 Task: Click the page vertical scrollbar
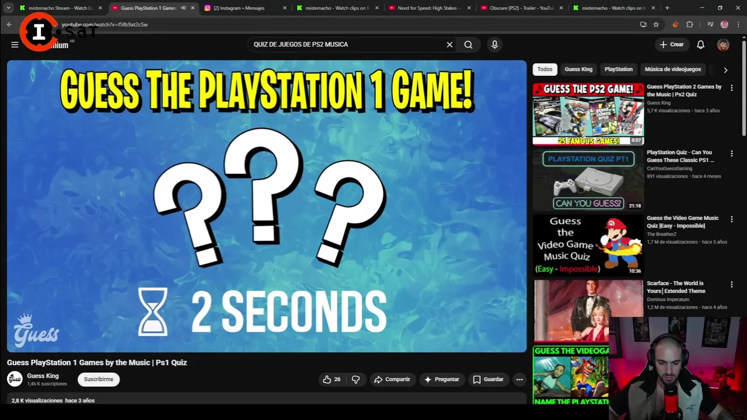(743, 87)
